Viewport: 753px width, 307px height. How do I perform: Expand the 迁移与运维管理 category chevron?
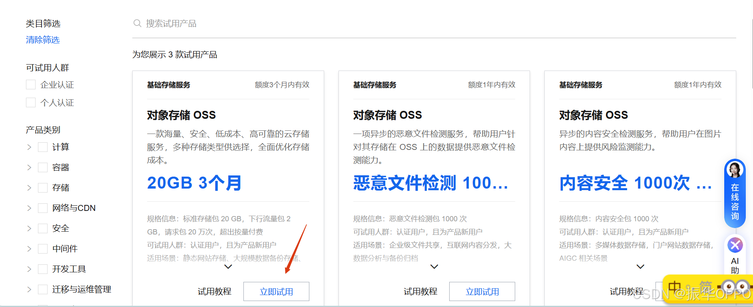click(x=29, y=289)
